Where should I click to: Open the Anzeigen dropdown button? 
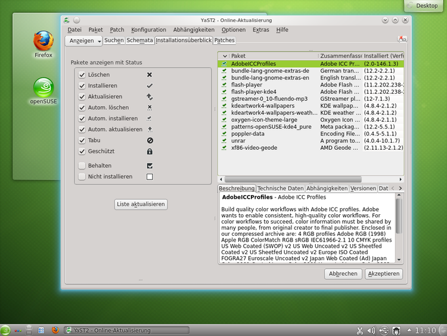(84, 41)
